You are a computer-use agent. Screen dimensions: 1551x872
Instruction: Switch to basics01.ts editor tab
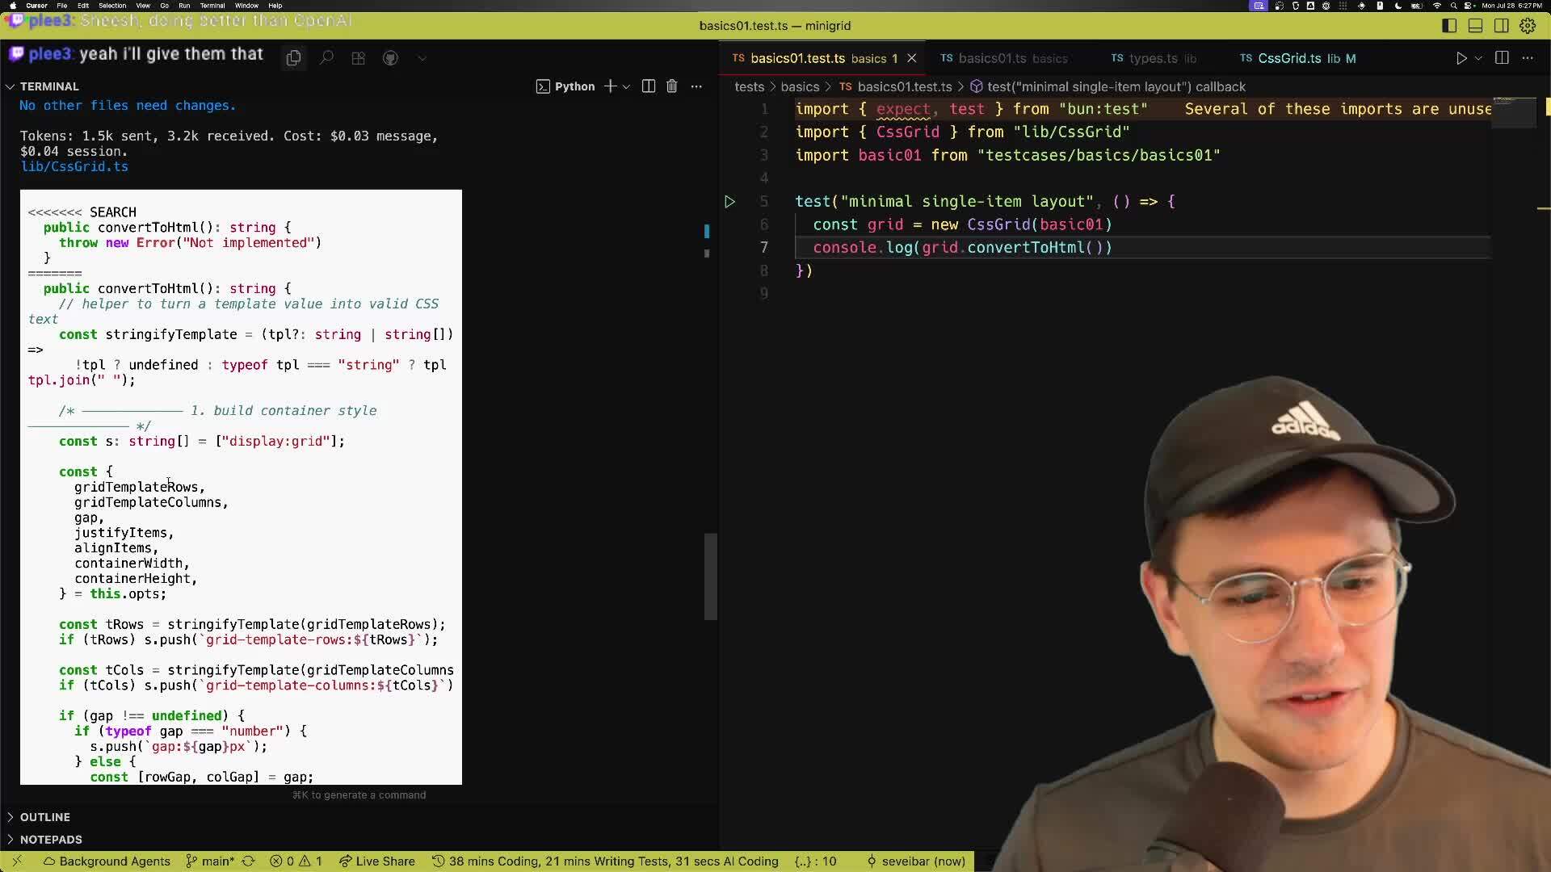(1004, 58)
